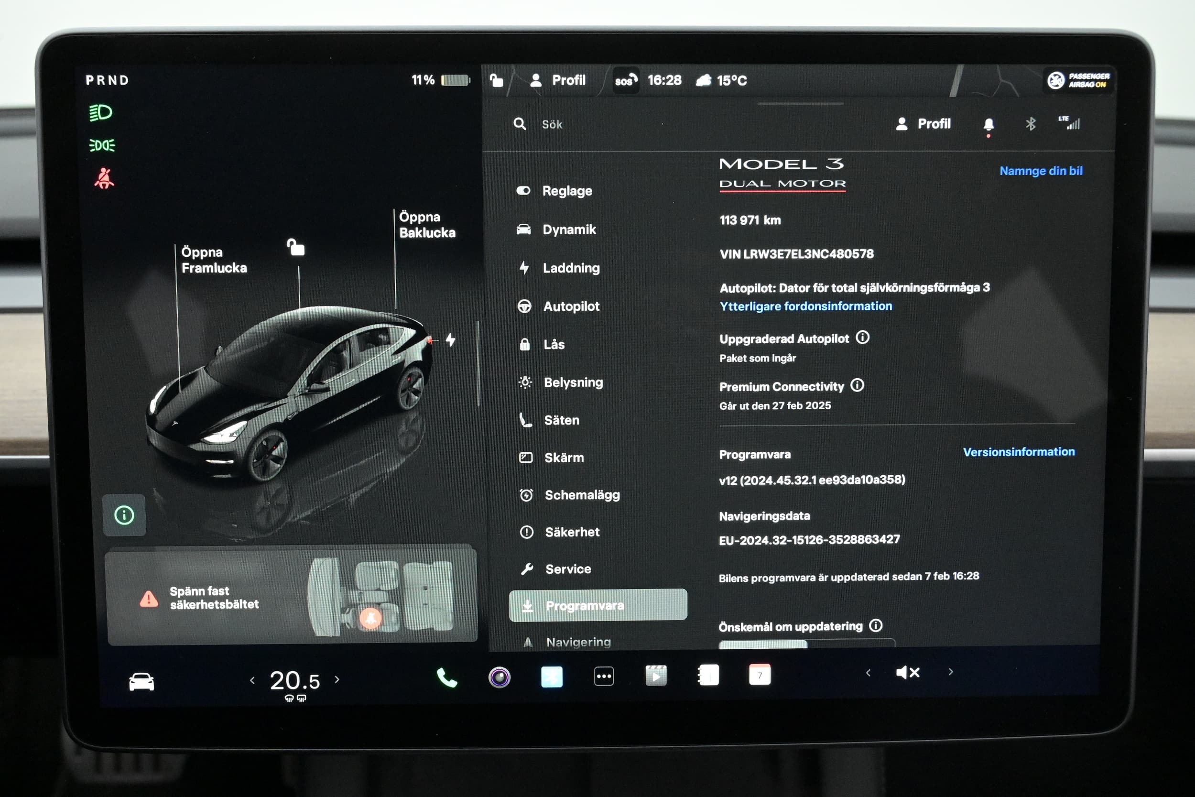1195x797 pixels.
Task: Open the Theater video app
Action: [656, 676]
